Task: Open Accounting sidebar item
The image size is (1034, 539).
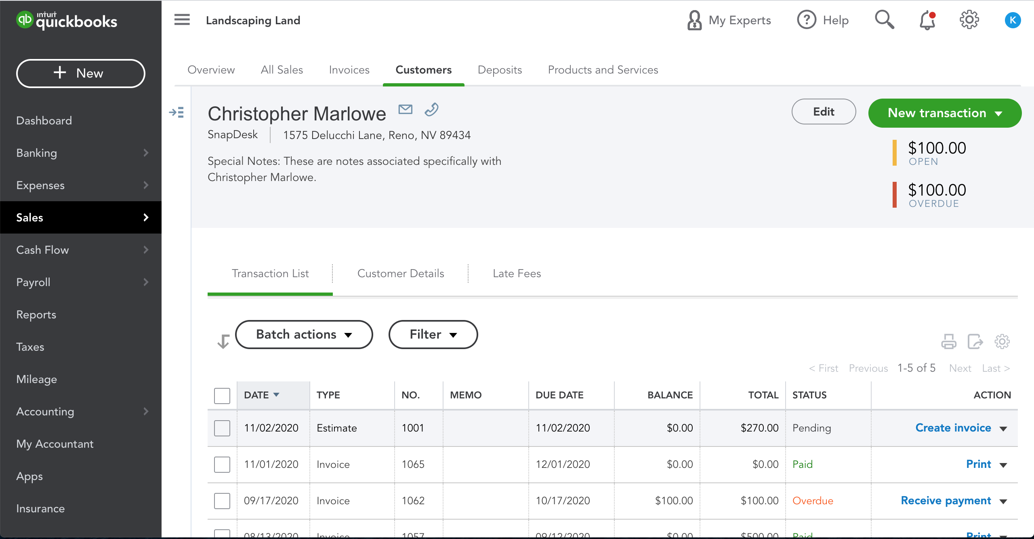Action: coord(81,411)
